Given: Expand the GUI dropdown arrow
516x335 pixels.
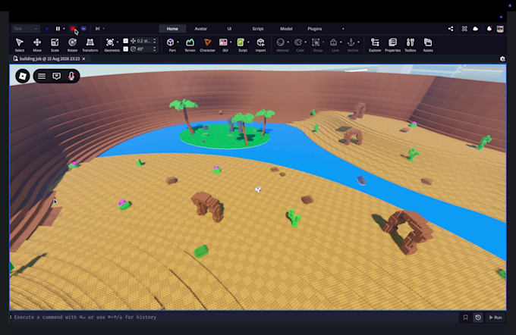Looking at the screenshot, I should pos(231,42).
